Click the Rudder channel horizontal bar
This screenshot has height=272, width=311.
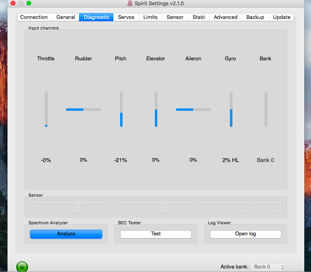pyautogui.click(x=83, y=110)
